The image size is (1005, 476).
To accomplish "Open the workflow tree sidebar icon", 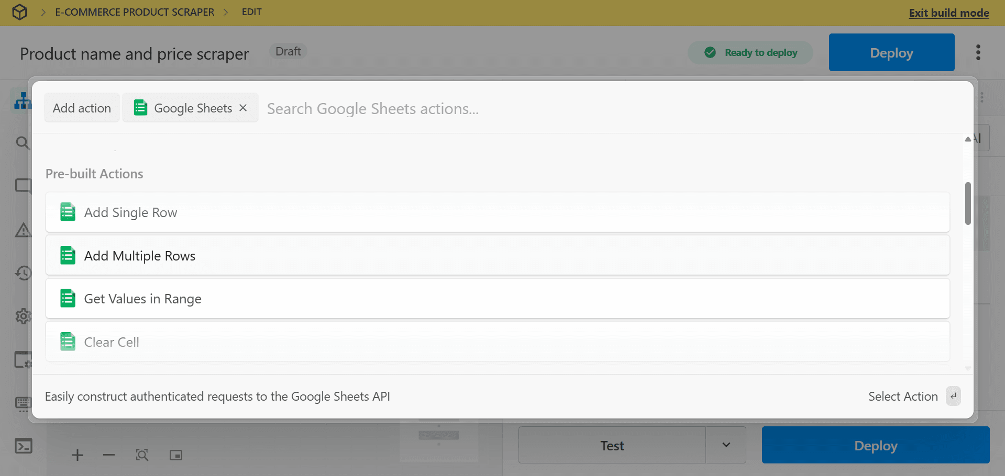I will [23, 101].
